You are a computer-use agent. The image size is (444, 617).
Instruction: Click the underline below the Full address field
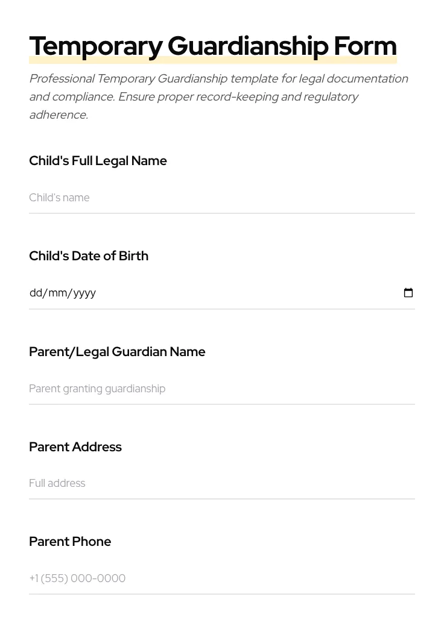click(222, 499)
